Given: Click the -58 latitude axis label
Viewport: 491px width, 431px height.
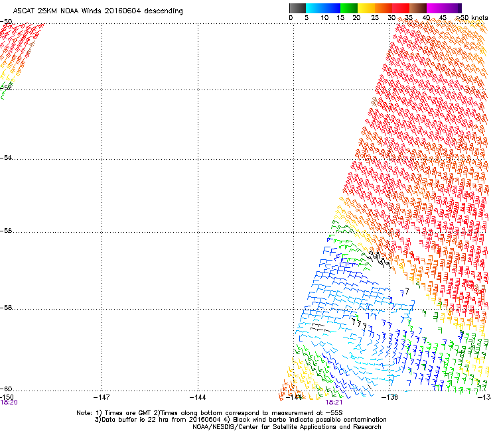Looking at the screenshot, I should [x=6, y=308].
